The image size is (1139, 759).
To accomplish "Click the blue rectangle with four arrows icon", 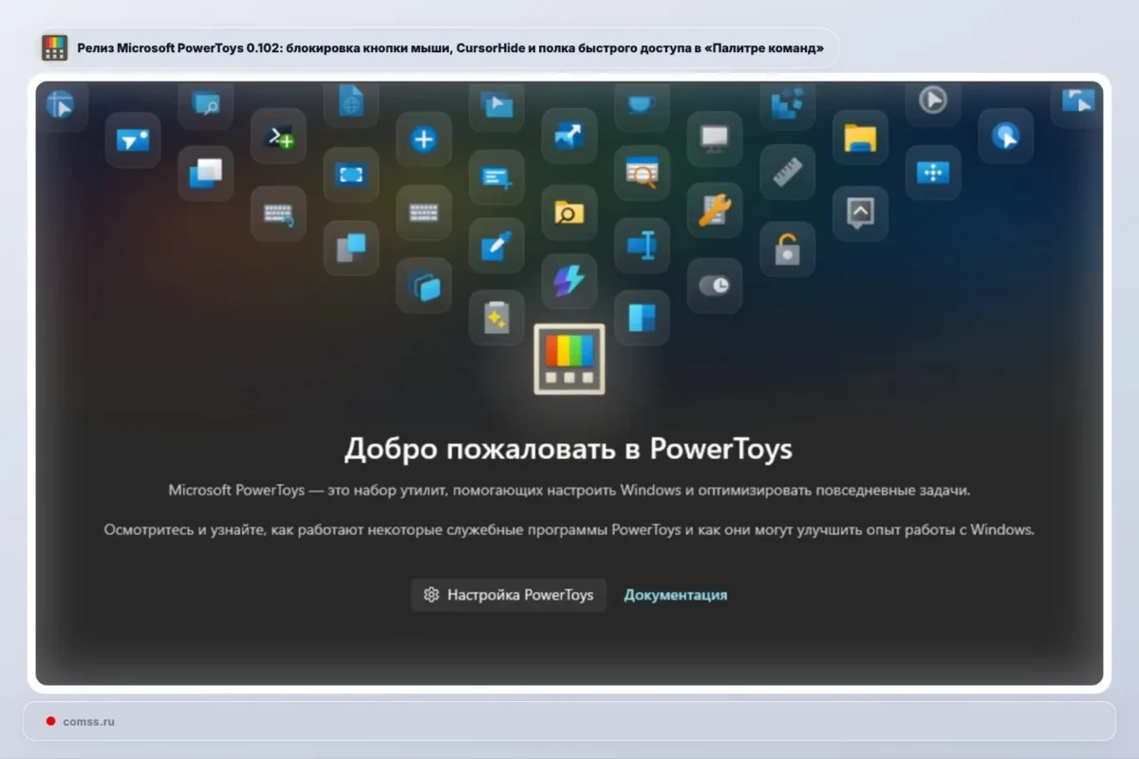I will [933, 173].
